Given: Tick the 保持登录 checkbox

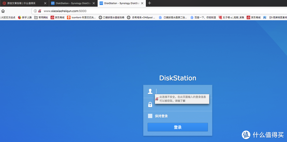Looking at the screenshot, I should [150, 116].
